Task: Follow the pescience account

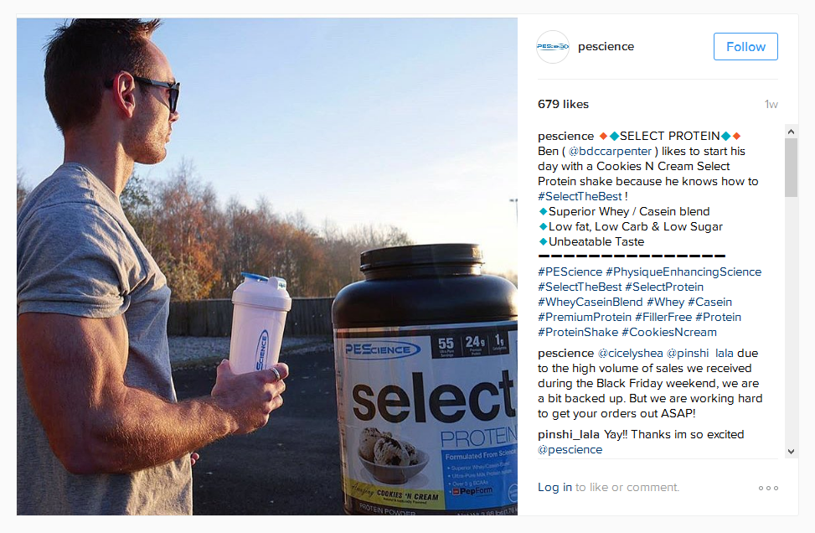Action: coord(745,47)
